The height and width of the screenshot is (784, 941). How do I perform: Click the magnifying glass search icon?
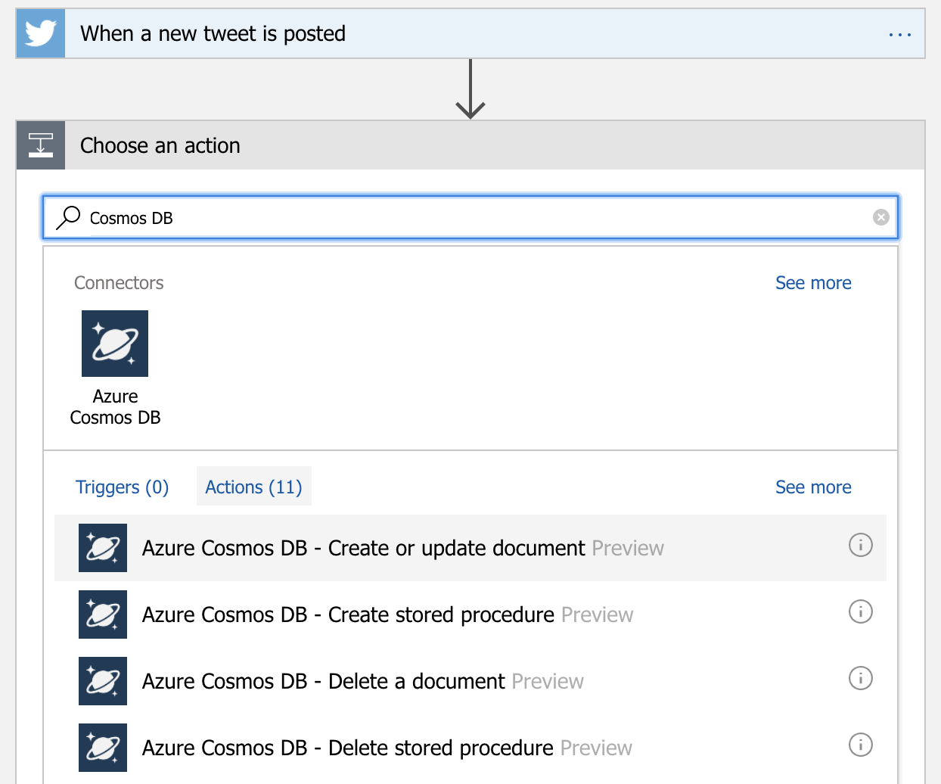coord(68,218)
